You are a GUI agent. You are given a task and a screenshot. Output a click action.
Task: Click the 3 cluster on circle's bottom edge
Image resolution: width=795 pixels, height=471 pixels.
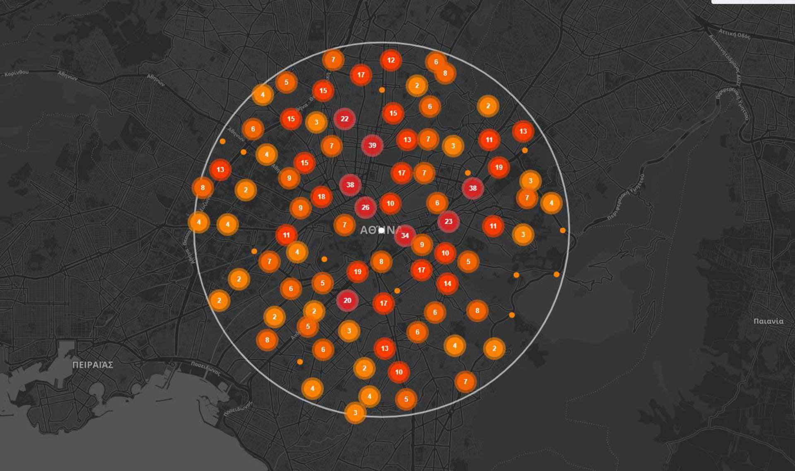[355, 413]
